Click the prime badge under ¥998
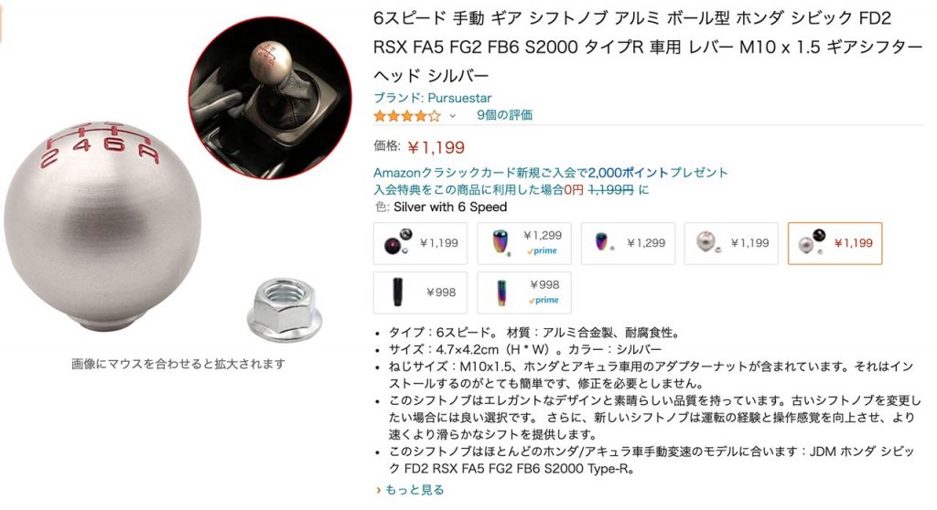This screenshot has width=937, height=510. point(544,301)
